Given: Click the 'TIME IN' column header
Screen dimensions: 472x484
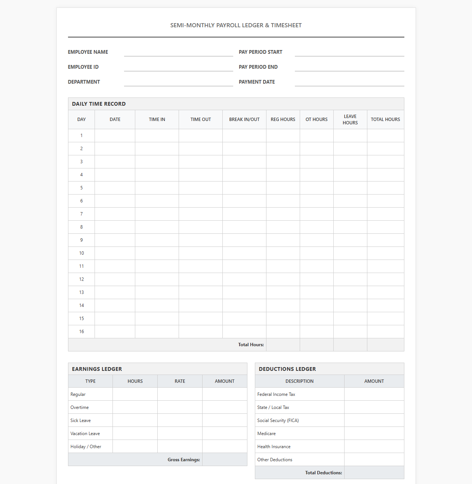Looking at the screenshot, I should [x=157, y=120].
